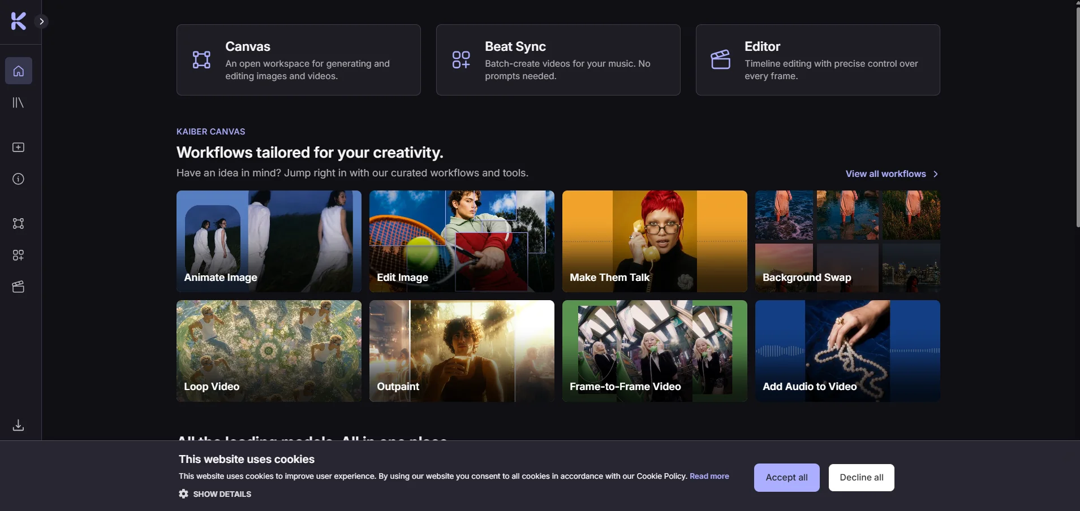Click the page vertical scrollbar
Screen dimensions: 1080x511
click(x=1077, y=118)
